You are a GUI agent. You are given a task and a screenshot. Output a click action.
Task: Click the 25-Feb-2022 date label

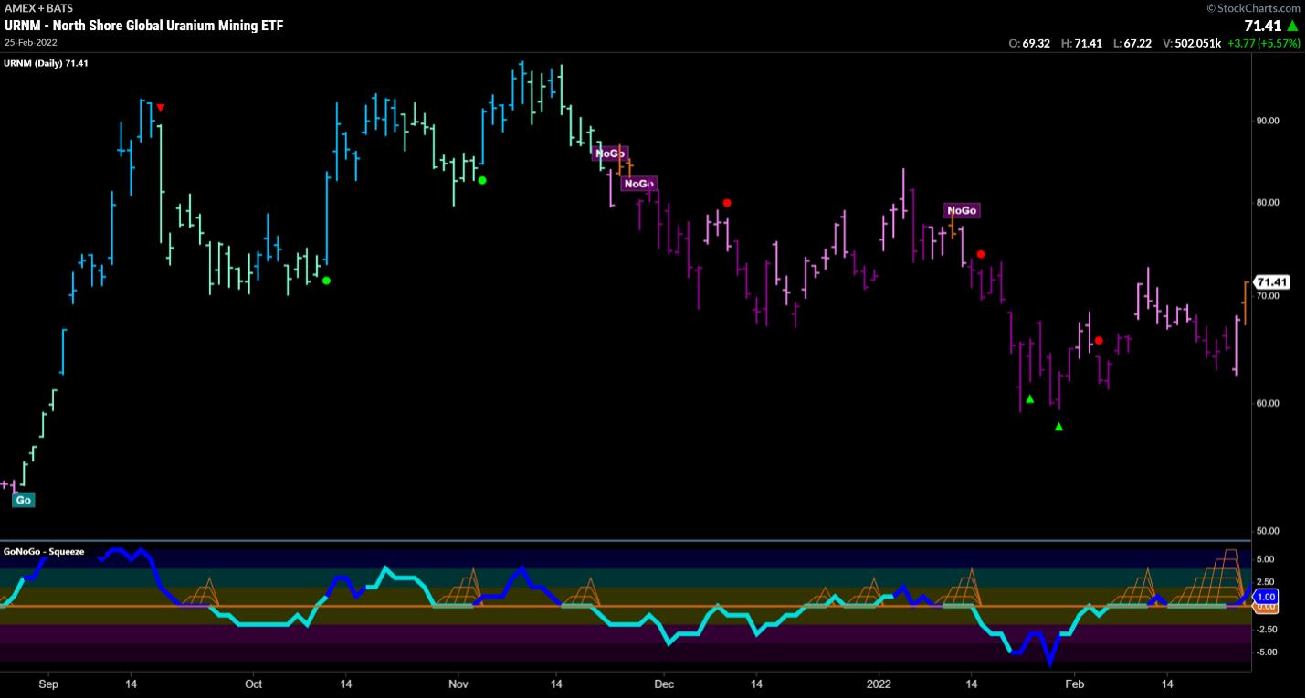(32, 43)
